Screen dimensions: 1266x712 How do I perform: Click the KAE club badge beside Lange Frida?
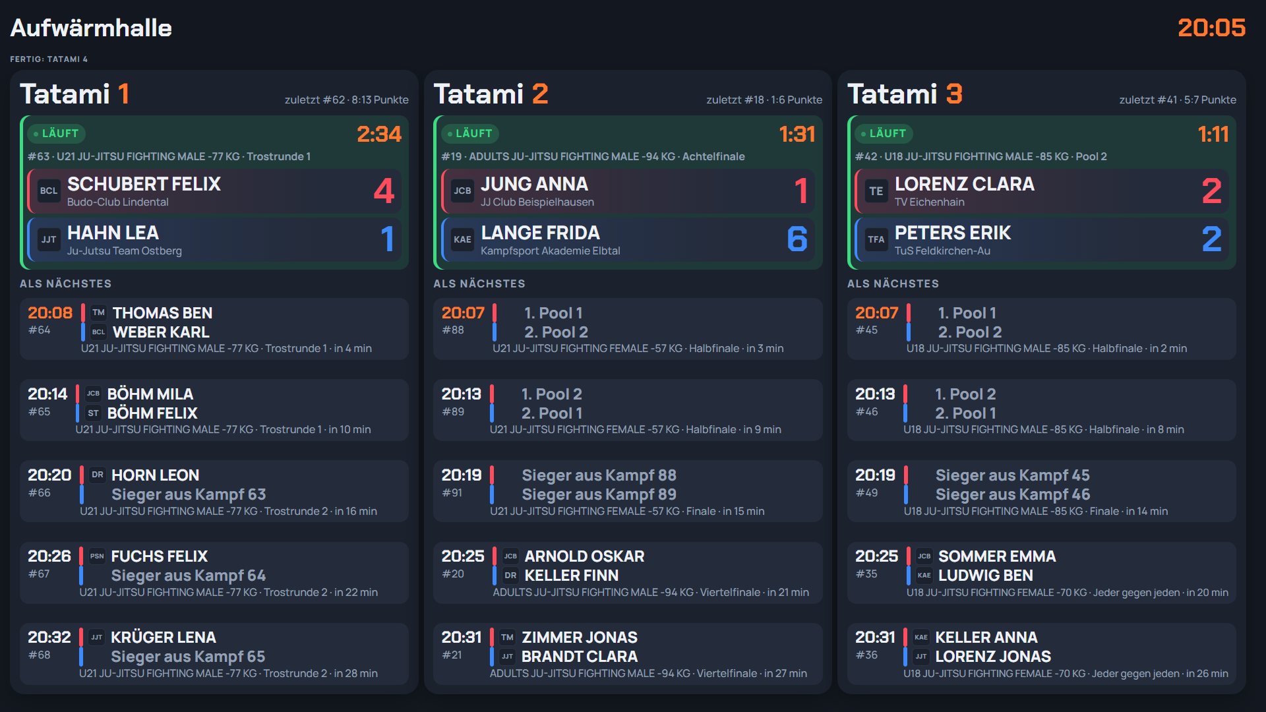click(462, 240)
